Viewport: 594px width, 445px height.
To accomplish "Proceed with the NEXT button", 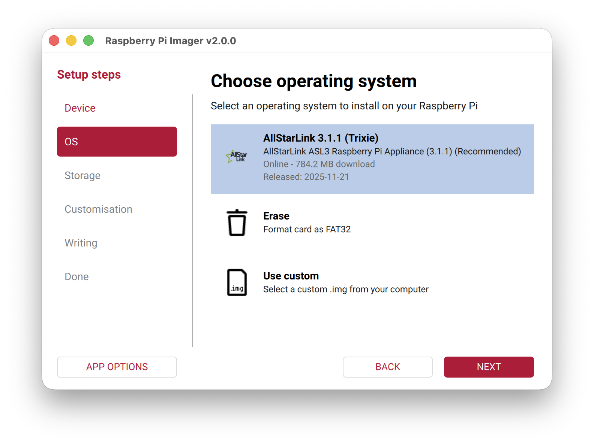I will pos(489,367).
